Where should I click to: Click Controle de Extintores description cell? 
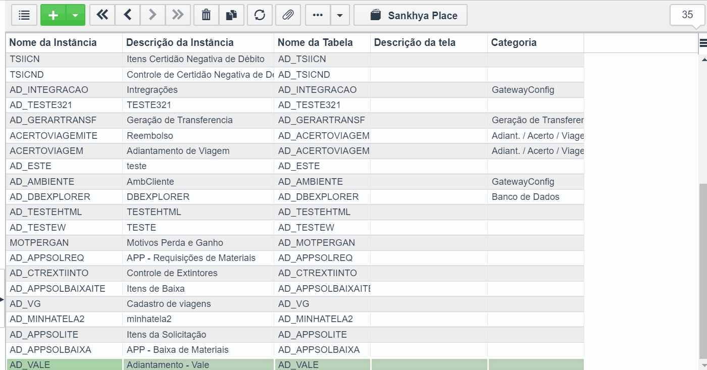[x=198, y=273]
